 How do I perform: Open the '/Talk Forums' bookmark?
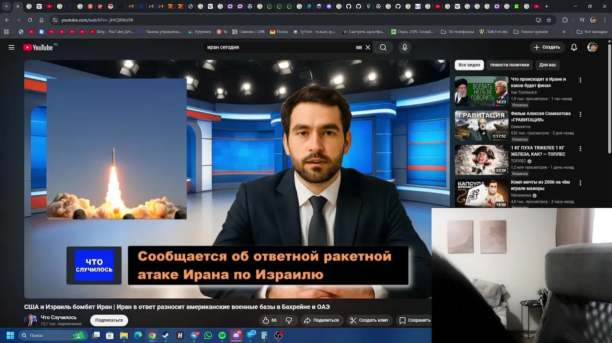point(493,32)
